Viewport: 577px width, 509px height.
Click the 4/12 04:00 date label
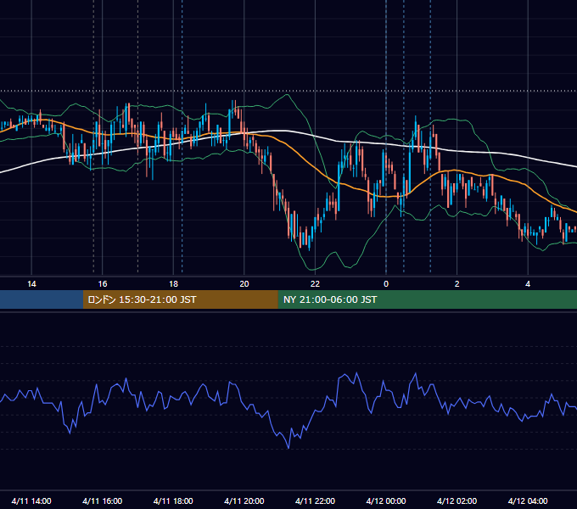(x=528, y=501)
